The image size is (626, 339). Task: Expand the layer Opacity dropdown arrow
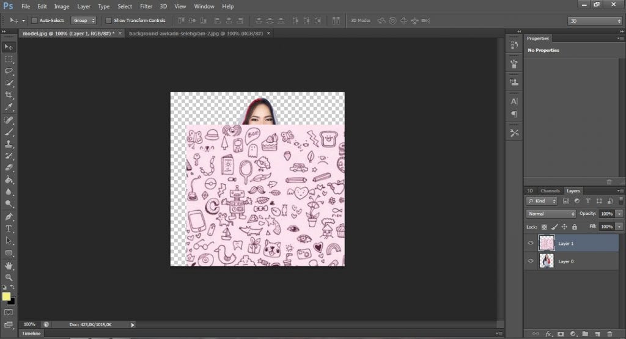pyautogui.click(x=619, y=214)
